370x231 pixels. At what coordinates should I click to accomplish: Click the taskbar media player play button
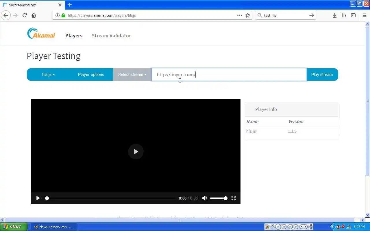click(x=278, y=227)
